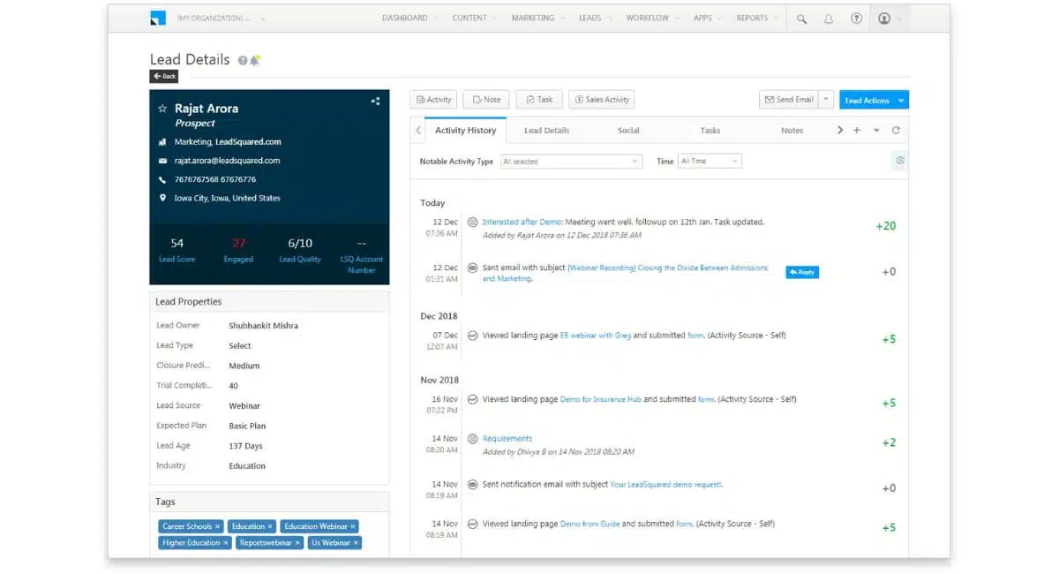
Task: Click the email icon for Webinar Recording entry
Action: (x=473, y=268)
